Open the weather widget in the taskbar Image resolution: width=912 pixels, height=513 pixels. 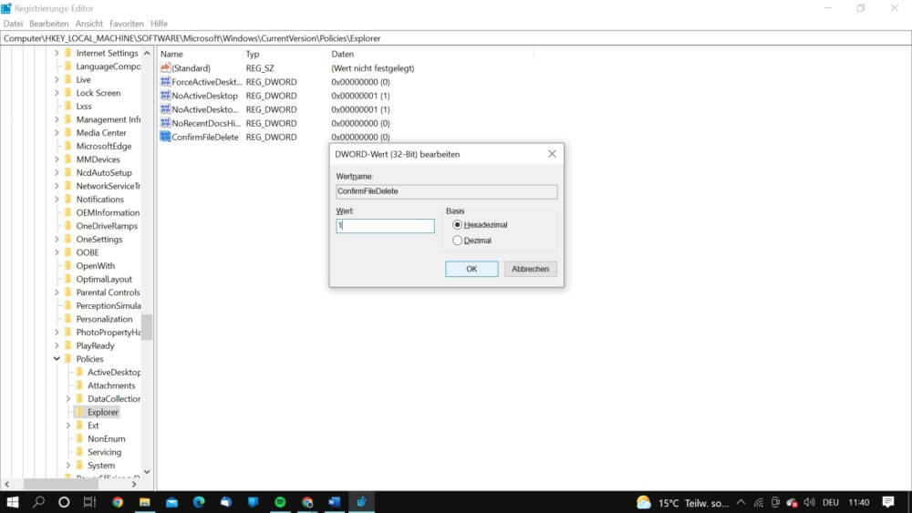click(x=682, y=503)
